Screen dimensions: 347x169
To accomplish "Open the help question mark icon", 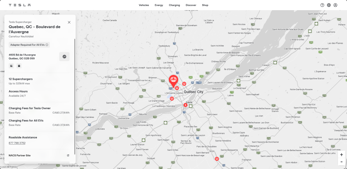I will point(322,5).
